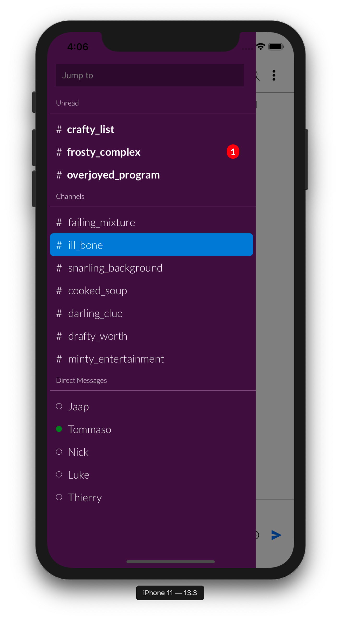Image resolution: width=341 pixels, height=619 pixels.
Task: Open the Jump to search field
Action: (x=150, y=75)
